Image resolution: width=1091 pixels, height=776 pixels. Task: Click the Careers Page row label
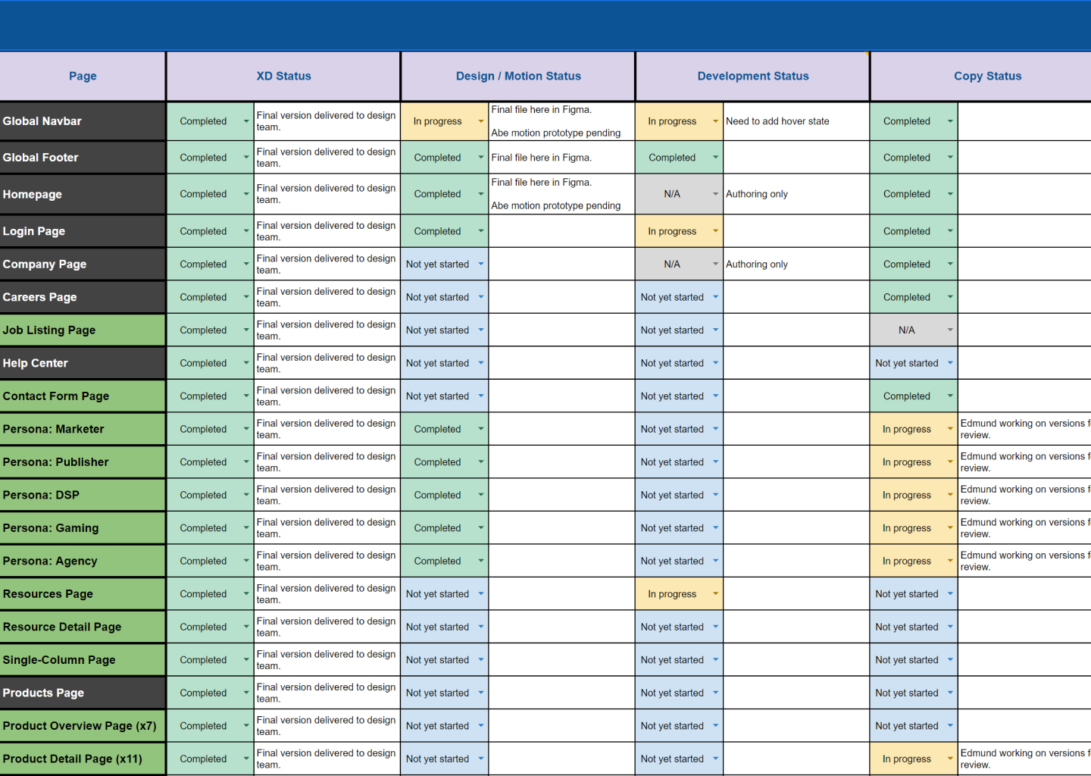83,297
